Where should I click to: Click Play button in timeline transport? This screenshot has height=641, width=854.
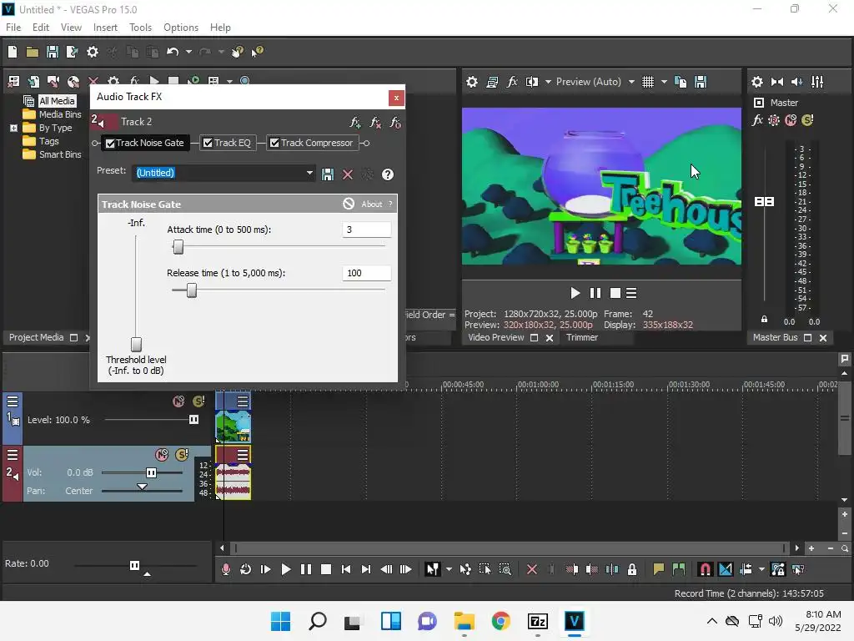click(x=285, y=569)
